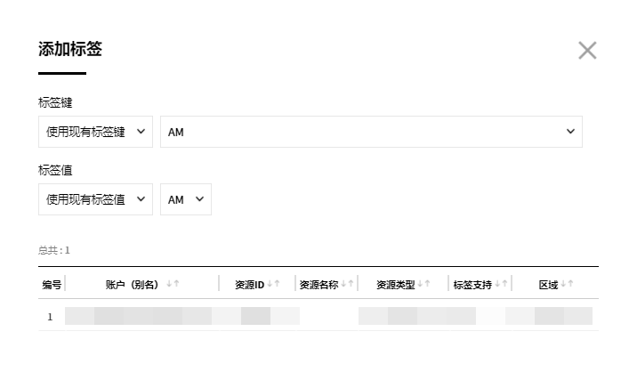This screenshot has width=637, height=372.
Task: Click the 添加标签 dialog title
Action: (70, 50)
